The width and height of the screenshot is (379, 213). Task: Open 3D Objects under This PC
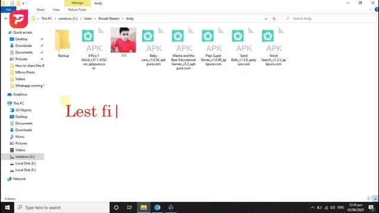coord(23,110)
